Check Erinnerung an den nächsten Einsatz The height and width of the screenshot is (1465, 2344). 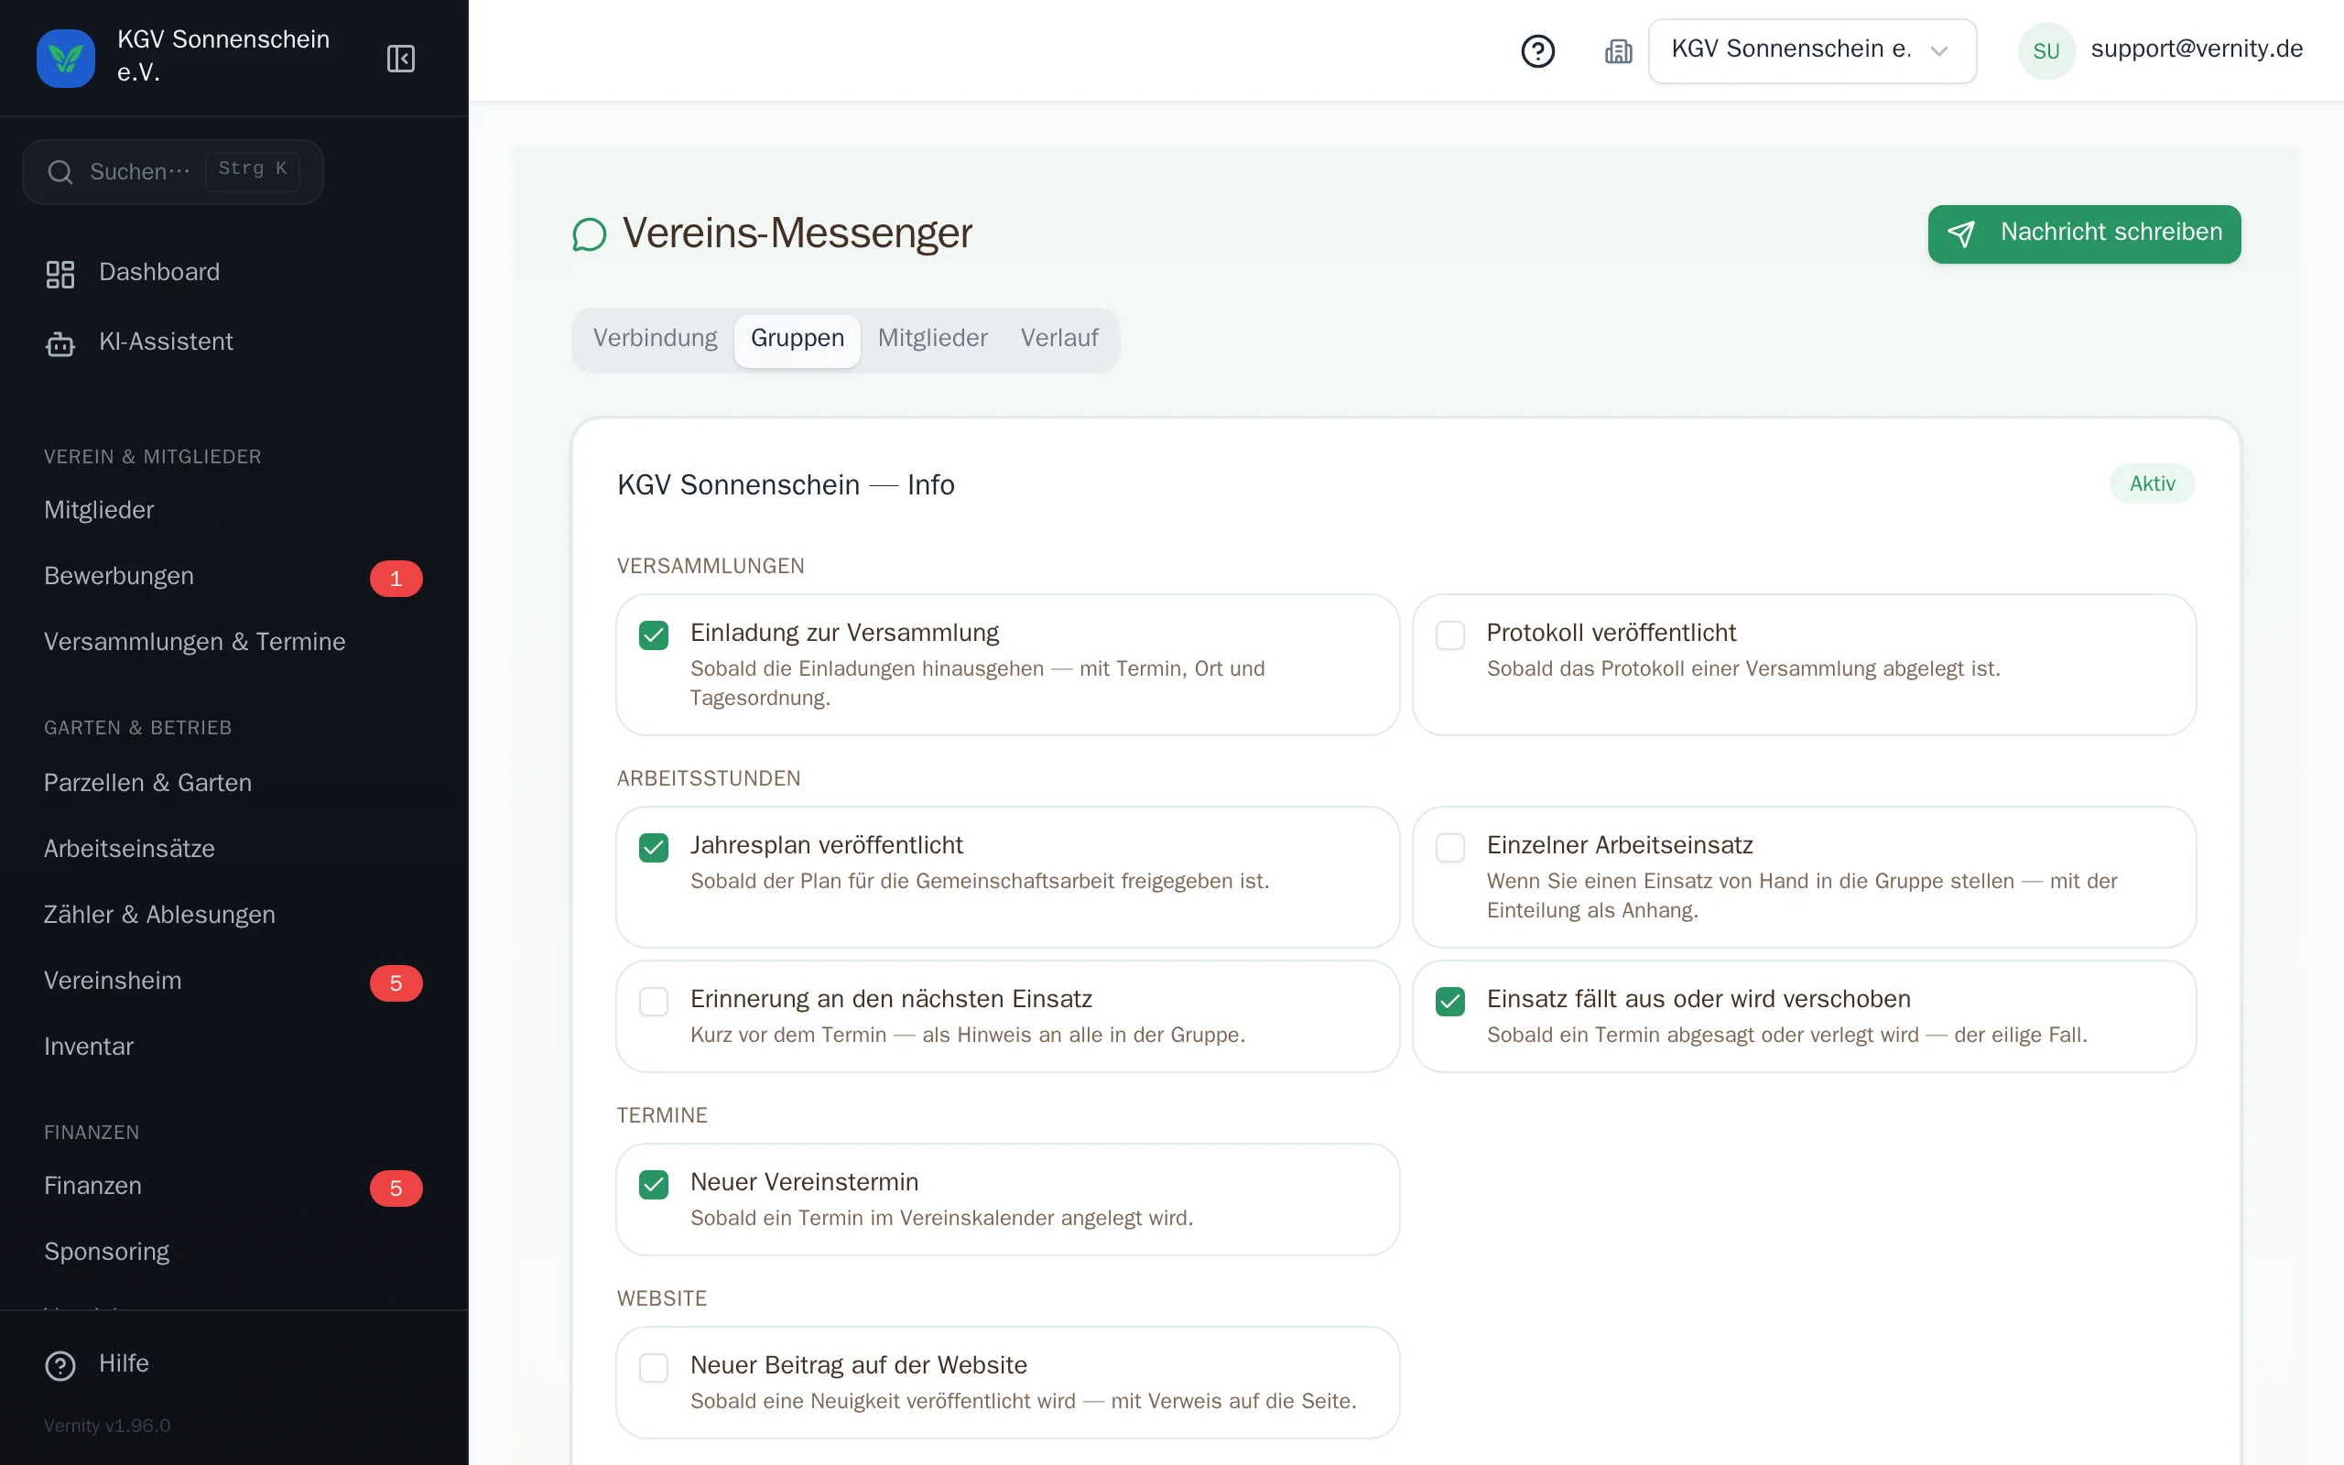654,1002
